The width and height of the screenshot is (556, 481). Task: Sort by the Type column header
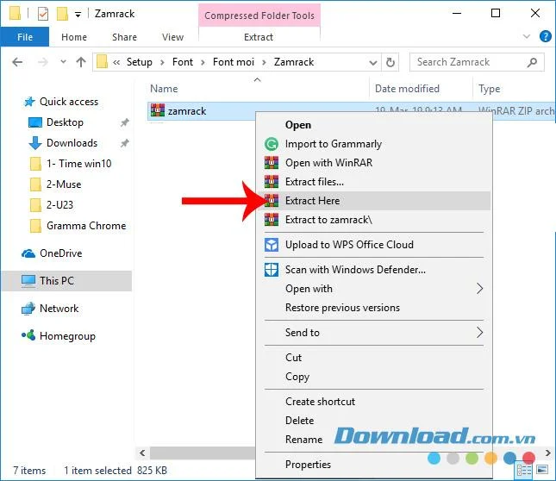(x=490, y=89)
